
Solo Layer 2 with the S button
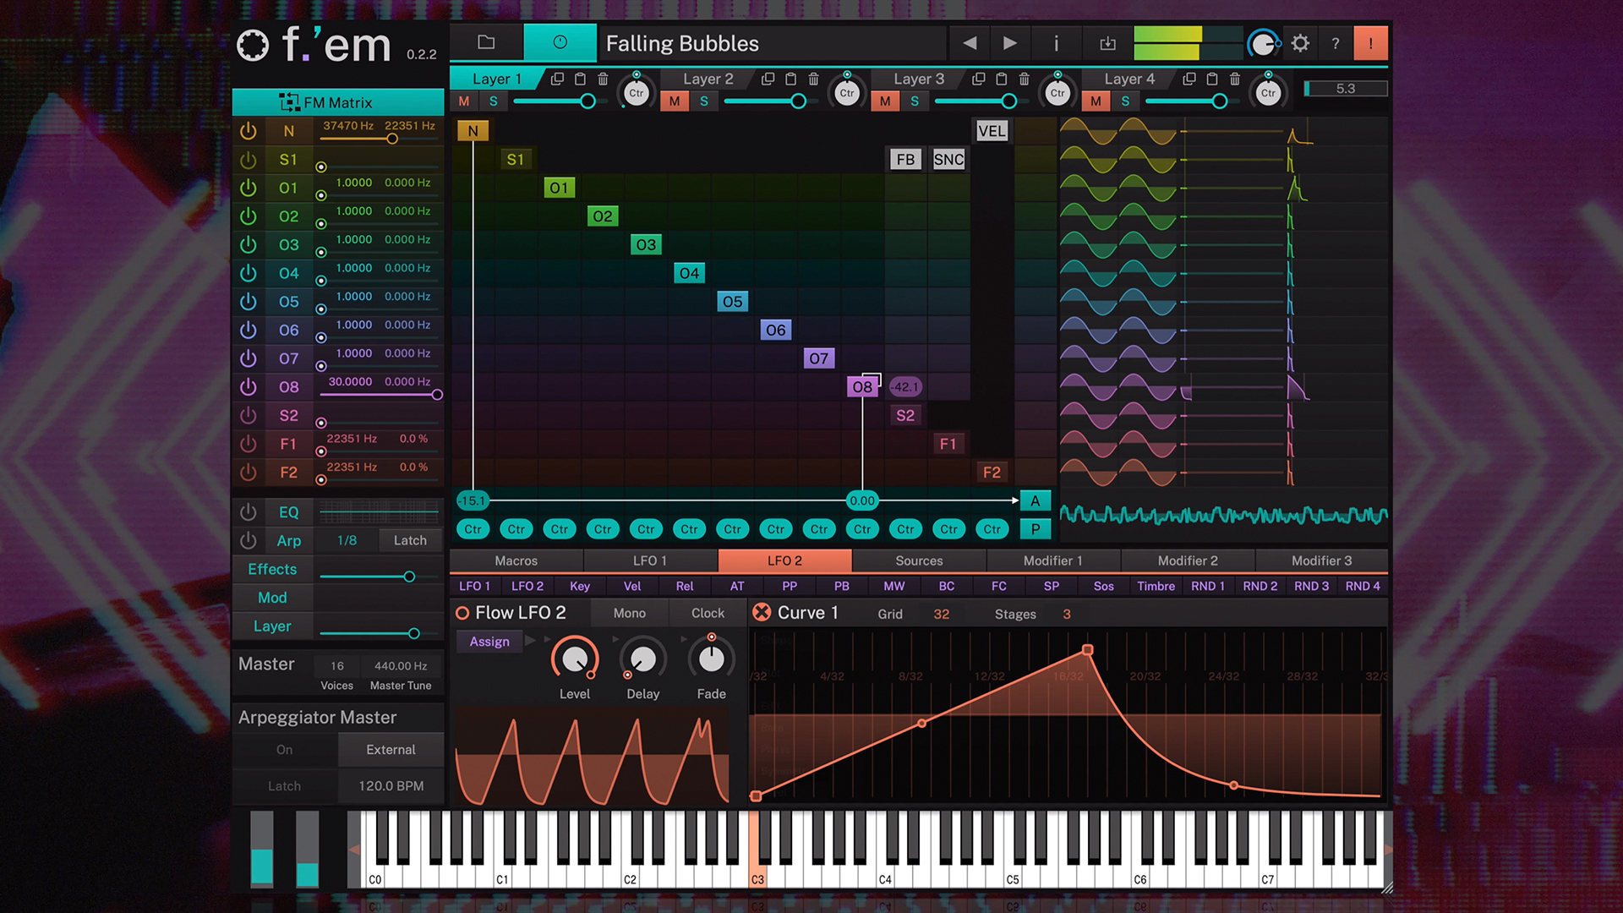tap(703, 101)
